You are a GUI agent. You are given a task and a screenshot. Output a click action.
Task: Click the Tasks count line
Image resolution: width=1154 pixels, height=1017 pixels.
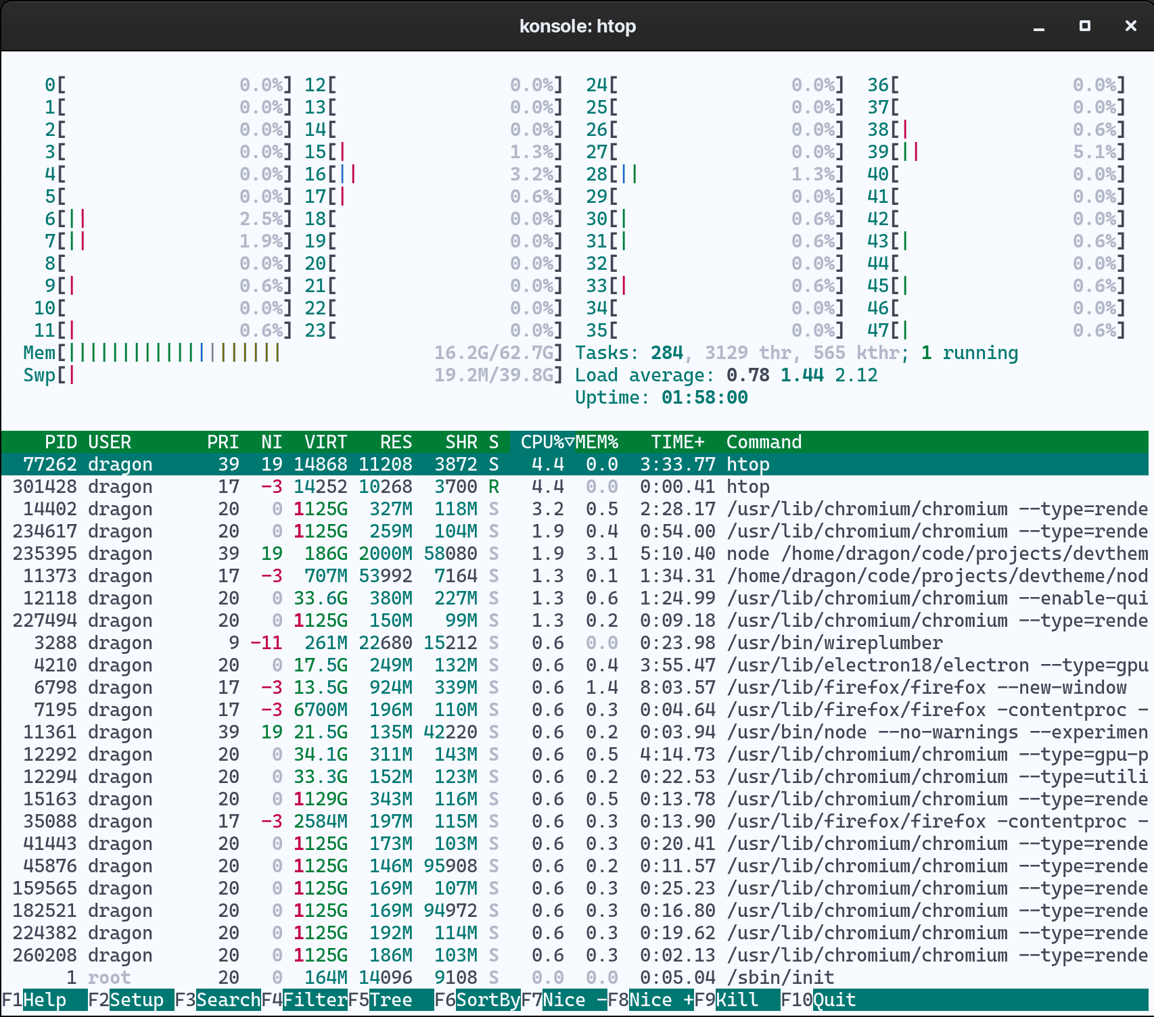tap(797, 353)
